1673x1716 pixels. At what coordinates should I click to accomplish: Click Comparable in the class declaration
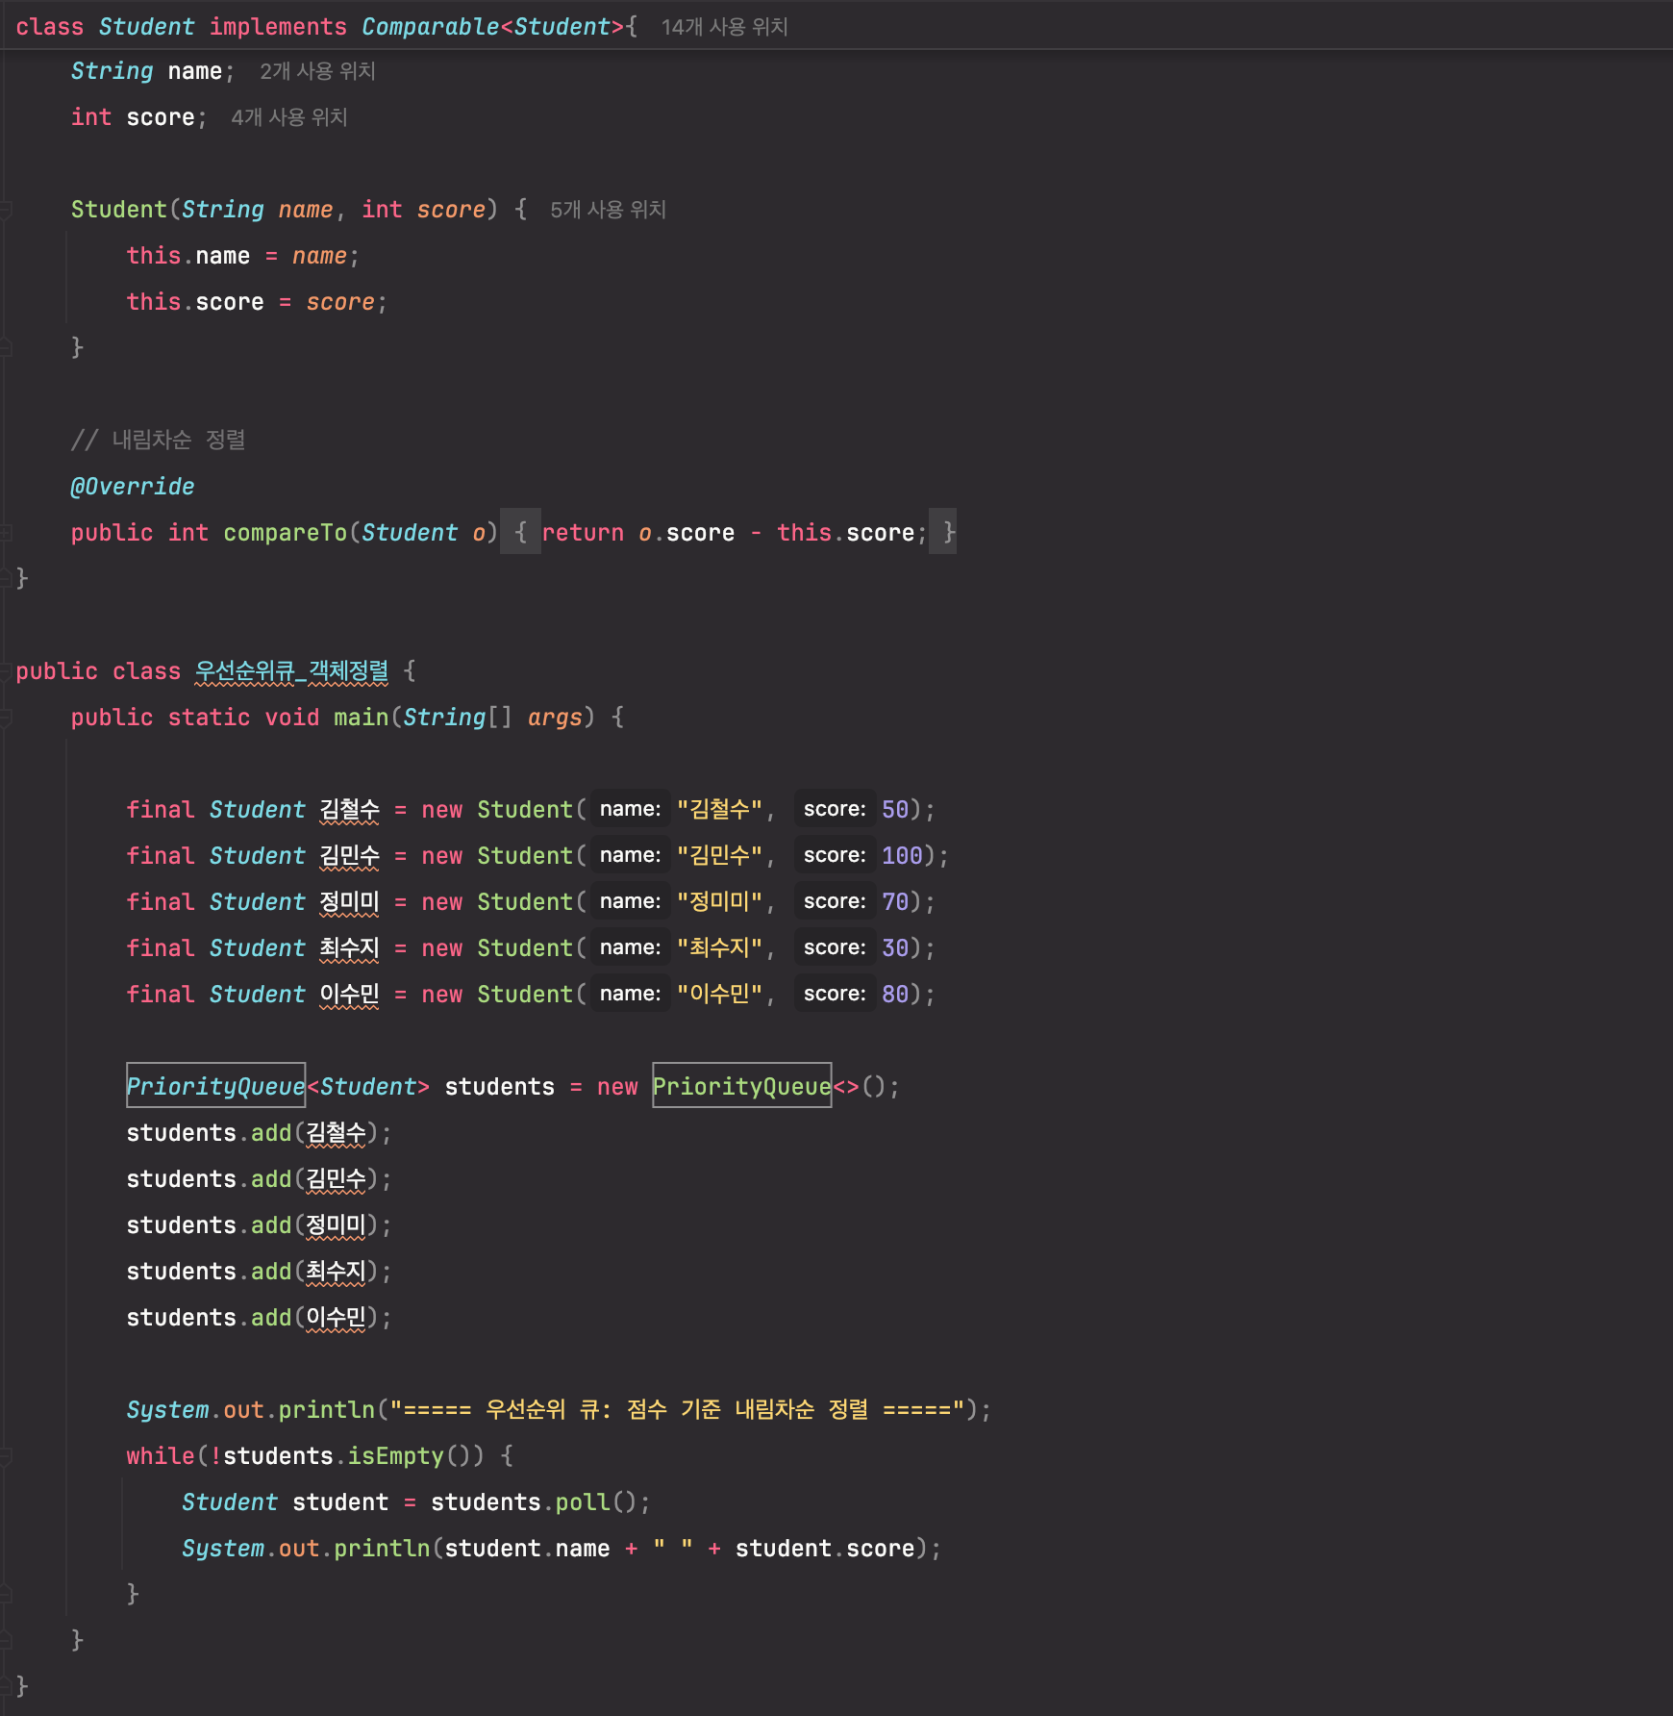[x=431, y=27]
